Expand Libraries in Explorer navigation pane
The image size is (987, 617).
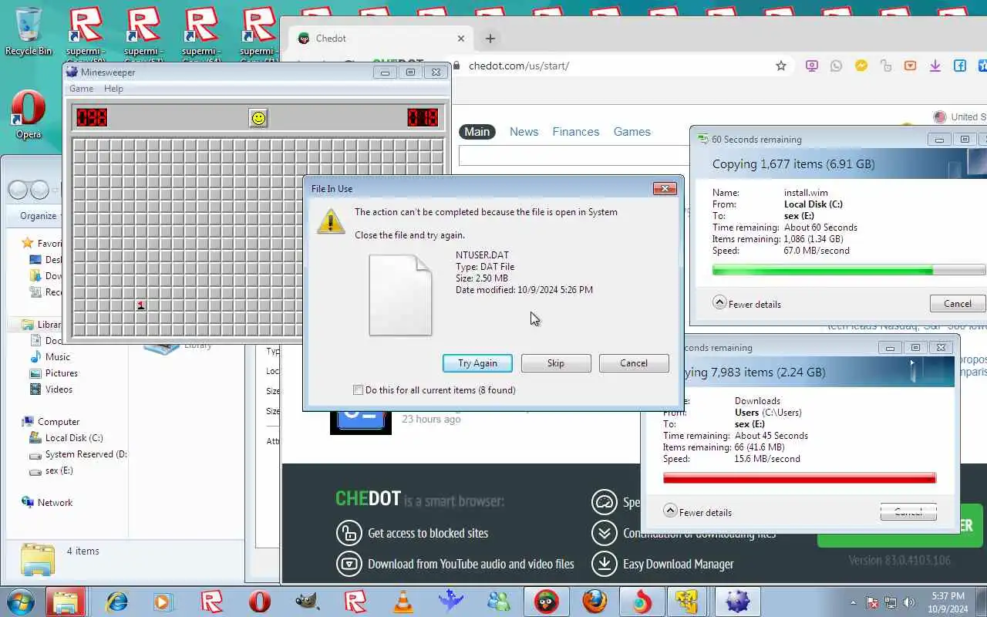pos(43,325)
